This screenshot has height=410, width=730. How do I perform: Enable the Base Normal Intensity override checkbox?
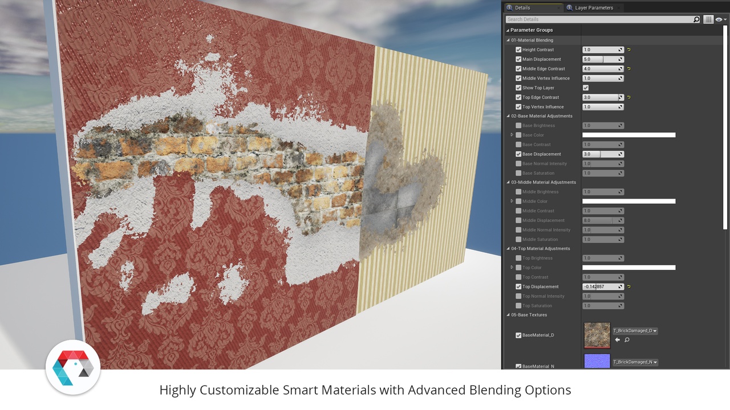click(x=518, y=163)
